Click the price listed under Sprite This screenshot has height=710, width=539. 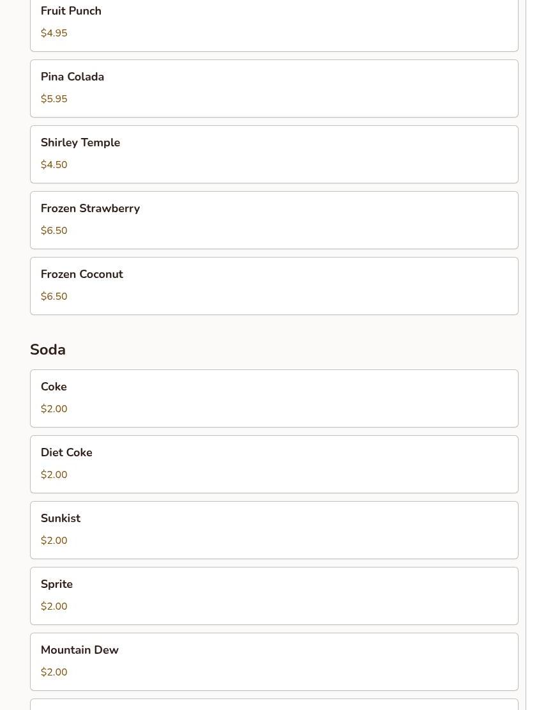54,606
